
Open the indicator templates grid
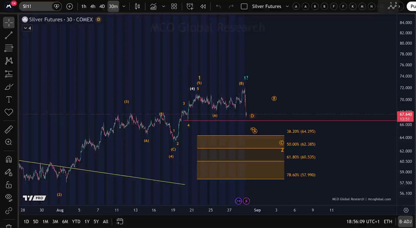(174, 6)
